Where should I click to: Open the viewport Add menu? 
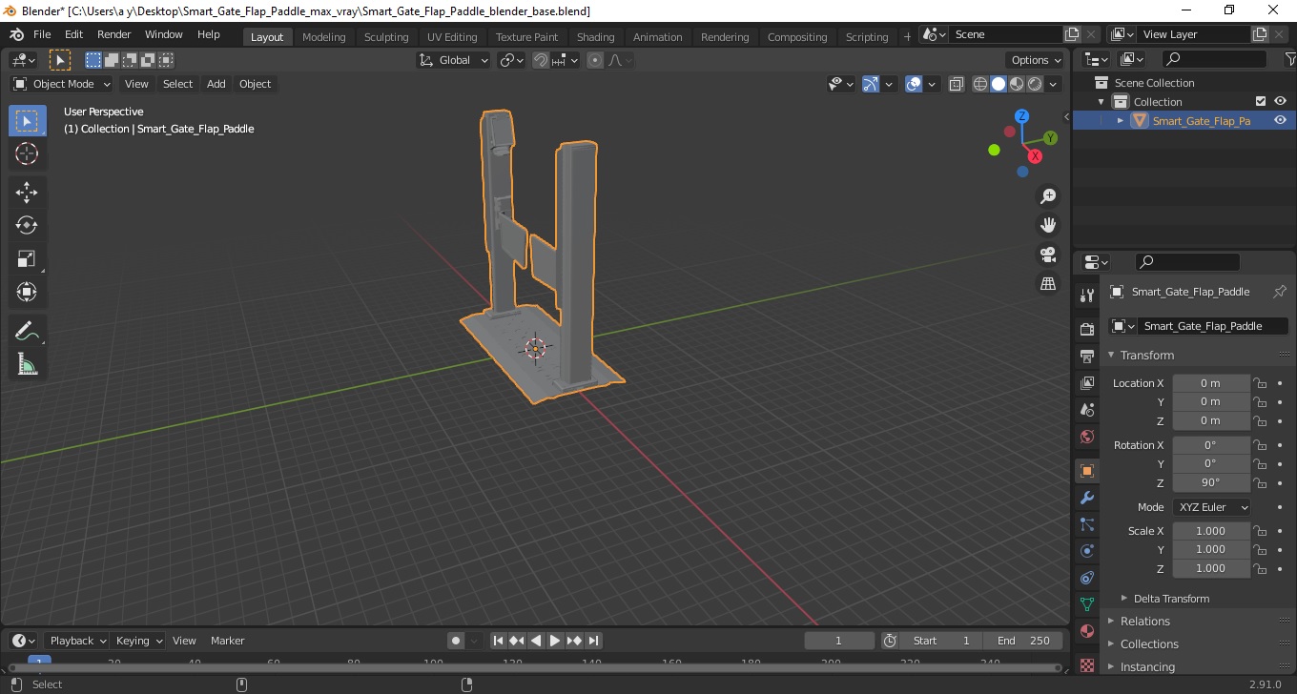[216, 84]
